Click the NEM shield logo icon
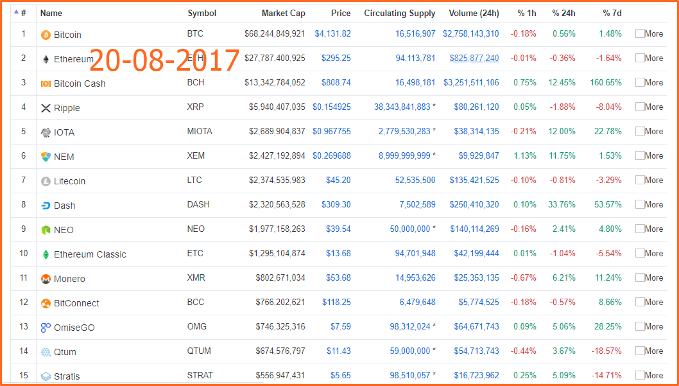The width and height of the screenshot is (679, 386). [46, 157]
